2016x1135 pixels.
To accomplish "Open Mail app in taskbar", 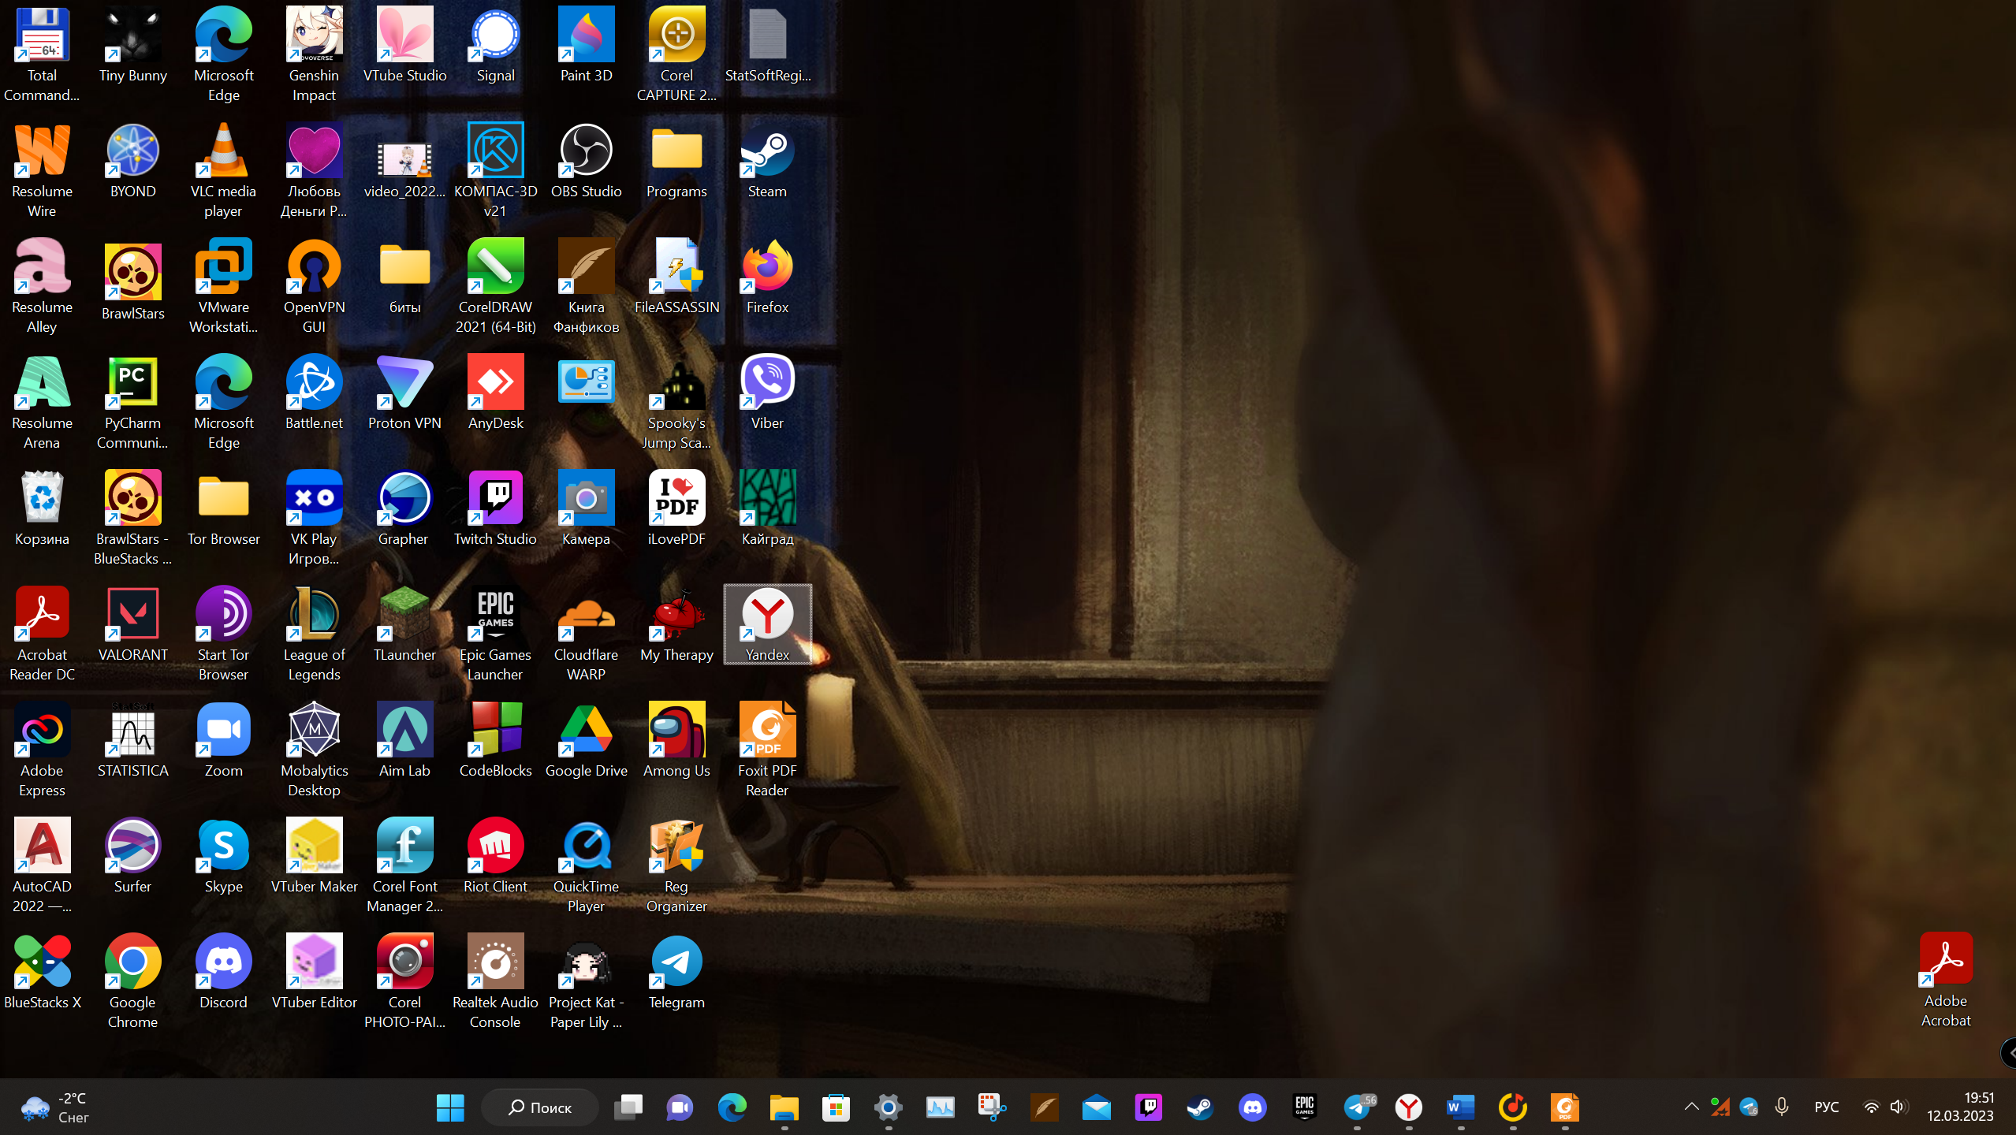I will click(x=1096, y=1107).
